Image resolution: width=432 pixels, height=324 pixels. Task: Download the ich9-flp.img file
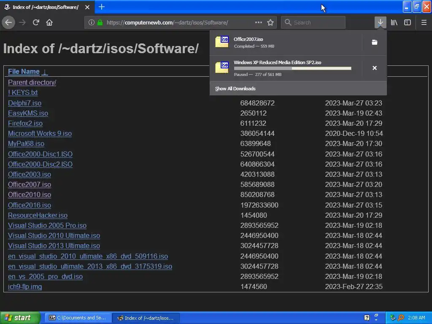click(25, 287)
